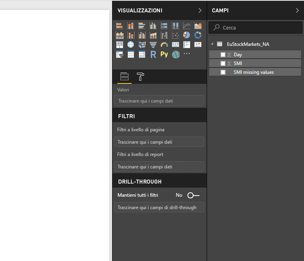Choose the scatter chart visual
304x261 pixels.
(176, 35)
